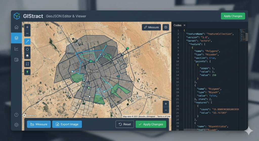Screen dimensions: 259x141
Task: Open the save files sidebar icon
Action: (x=16, y=60)
